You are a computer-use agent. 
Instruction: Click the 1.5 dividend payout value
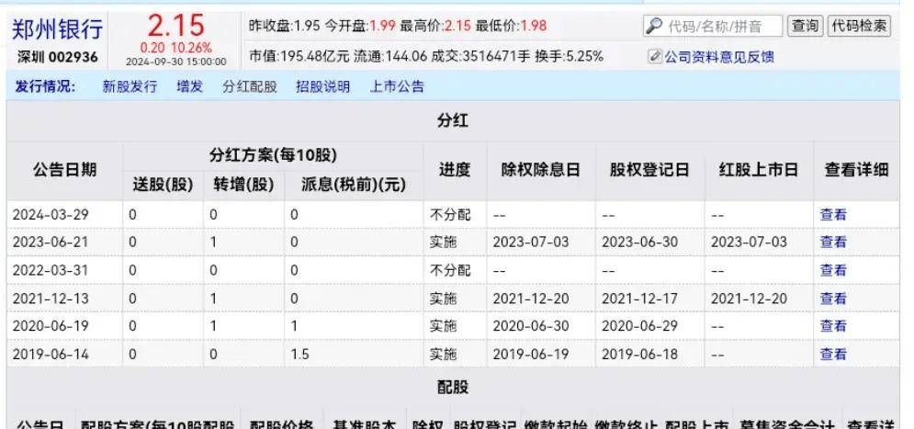(x=299, y=354)
